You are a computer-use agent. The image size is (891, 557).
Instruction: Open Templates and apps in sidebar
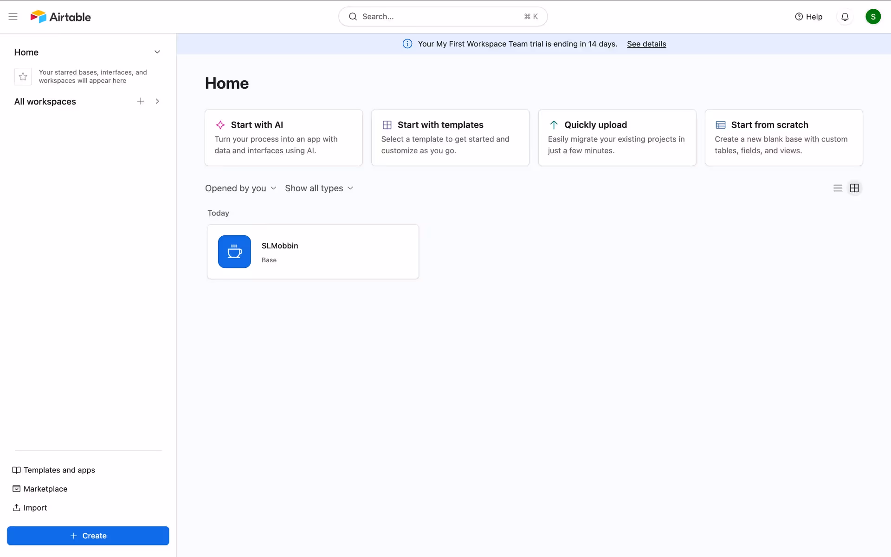(54, 470)
